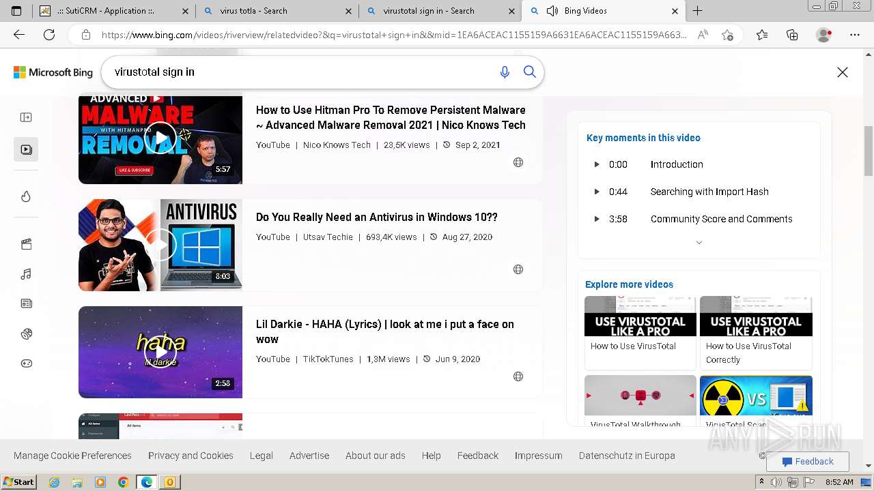Open the Collections toolbar icon
The width and height of the screenshot is (874, 491).
click(792, 35)
